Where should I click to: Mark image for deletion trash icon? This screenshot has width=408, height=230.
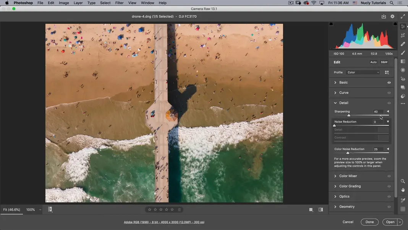pos(179,210)
